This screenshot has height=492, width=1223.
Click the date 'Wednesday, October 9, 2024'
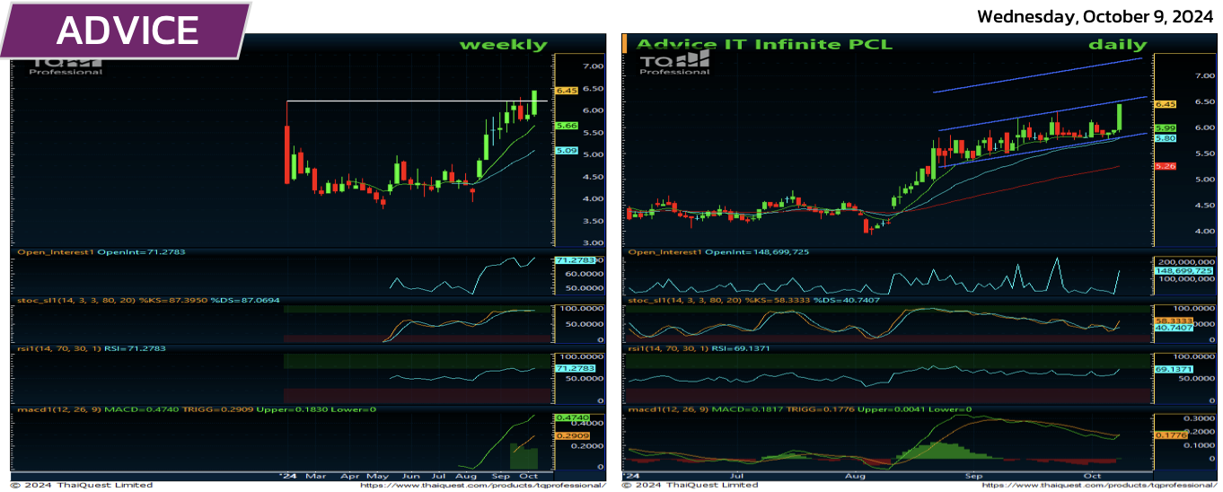pos(1095,16)
